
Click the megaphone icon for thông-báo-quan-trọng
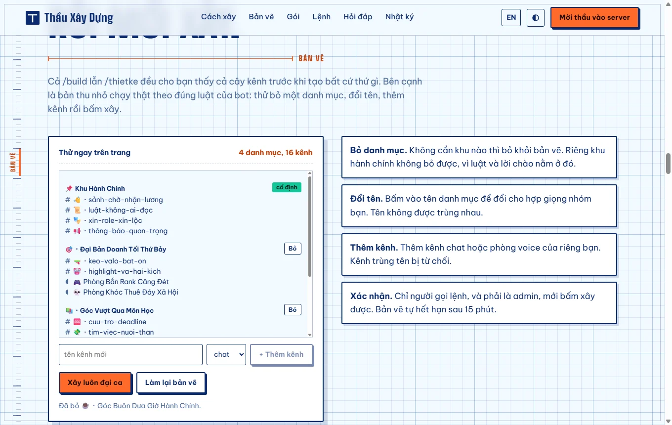tap(77, 231)
